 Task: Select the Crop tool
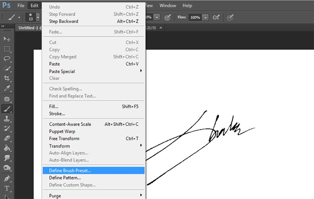7,78
